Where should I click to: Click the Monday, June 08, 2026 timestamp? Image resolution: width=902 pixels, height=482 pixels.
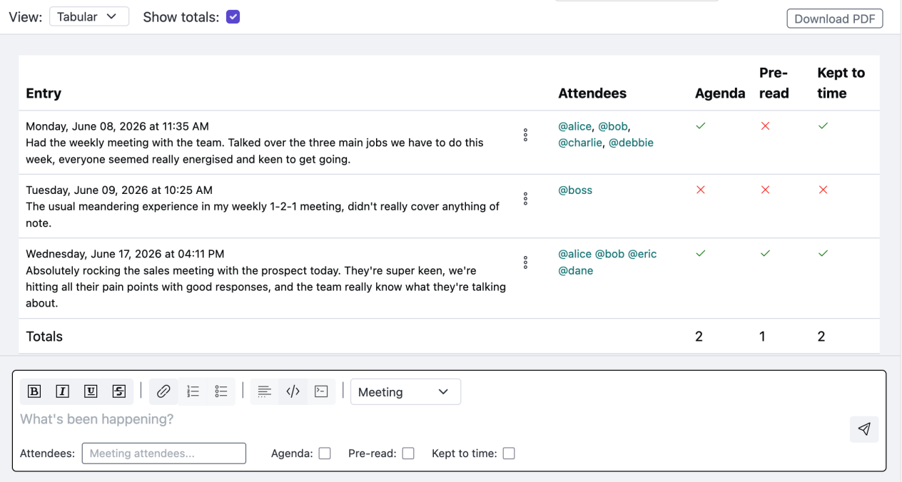point(117,126)
